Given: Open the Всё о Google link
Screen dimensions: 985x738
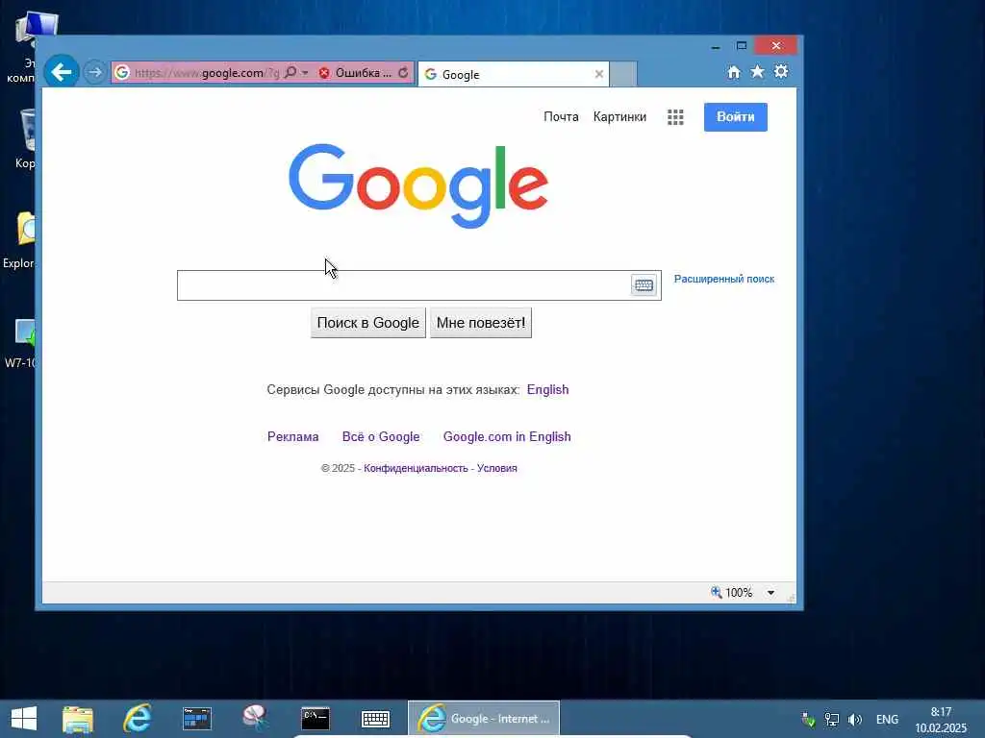Looking at the screenshot, I should (x=381, y=437).
